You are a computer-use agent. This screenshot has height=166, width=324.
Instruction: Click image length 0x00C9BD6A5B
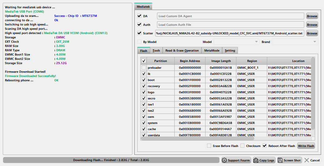[221, 123]
